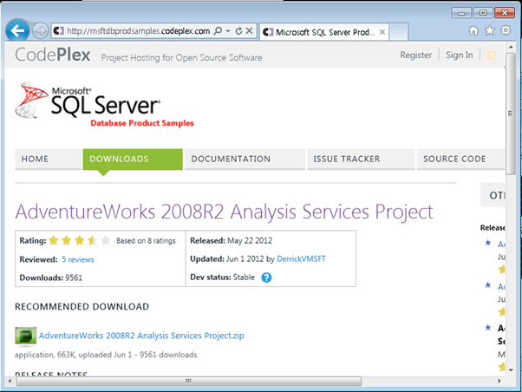Select the Microsoft SQL Server Prod... tab

point(324,32)
